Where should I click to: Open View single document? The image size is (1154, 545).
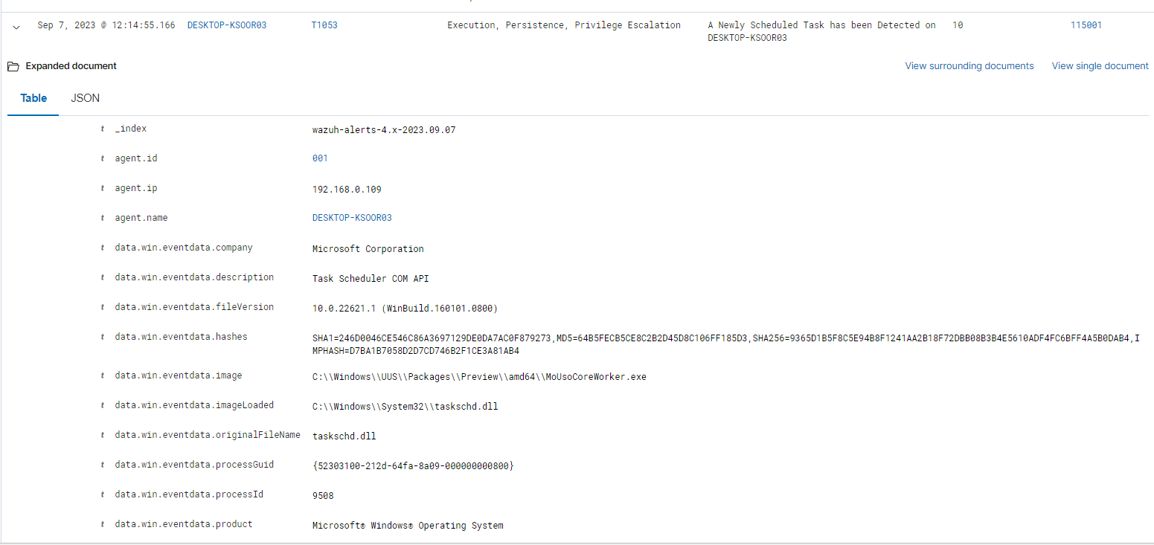1100,65
